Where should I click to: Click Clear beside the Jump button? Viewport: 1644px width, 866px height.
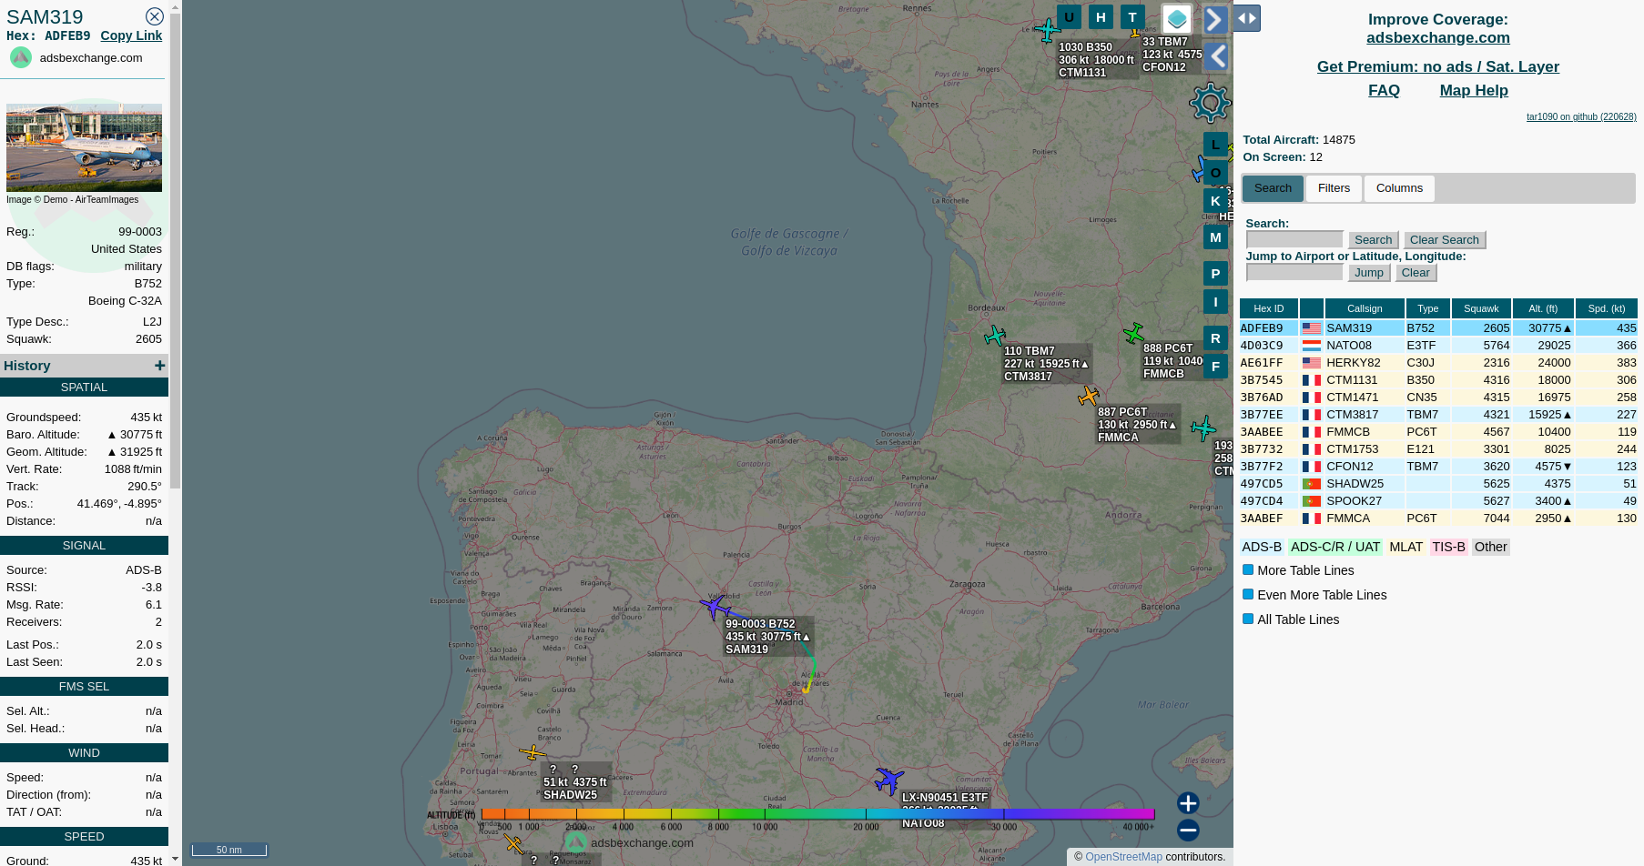coord(1416,273)
